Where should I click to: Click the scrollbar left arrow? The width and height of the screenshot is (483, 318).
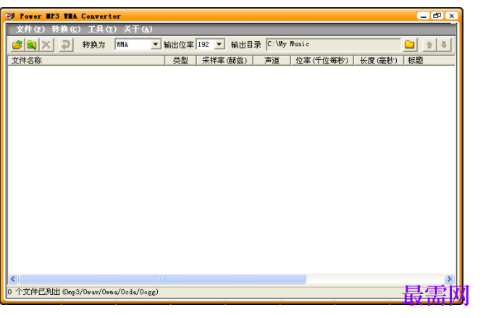pos(13,279)
